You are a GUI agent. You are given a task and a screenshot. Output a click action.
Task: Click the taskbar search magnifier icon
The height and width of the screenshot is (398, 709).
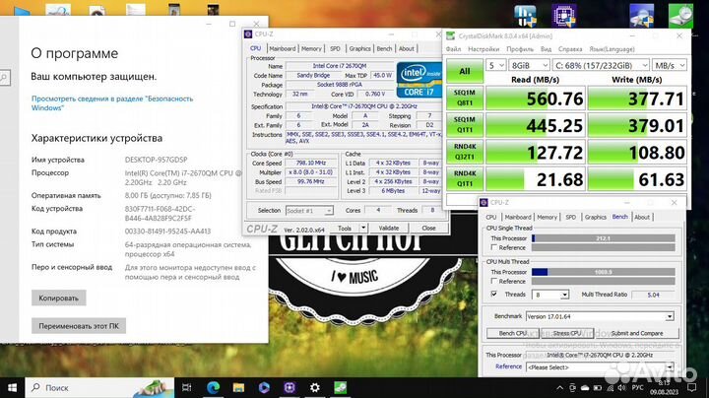click(x=35, y=387)
